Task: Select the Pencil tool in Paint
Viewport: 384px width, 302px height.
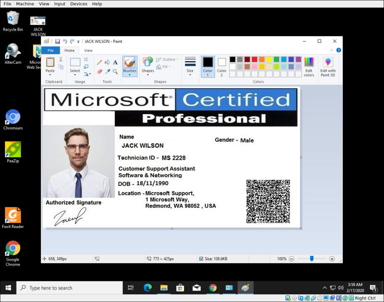Action: 99,62
